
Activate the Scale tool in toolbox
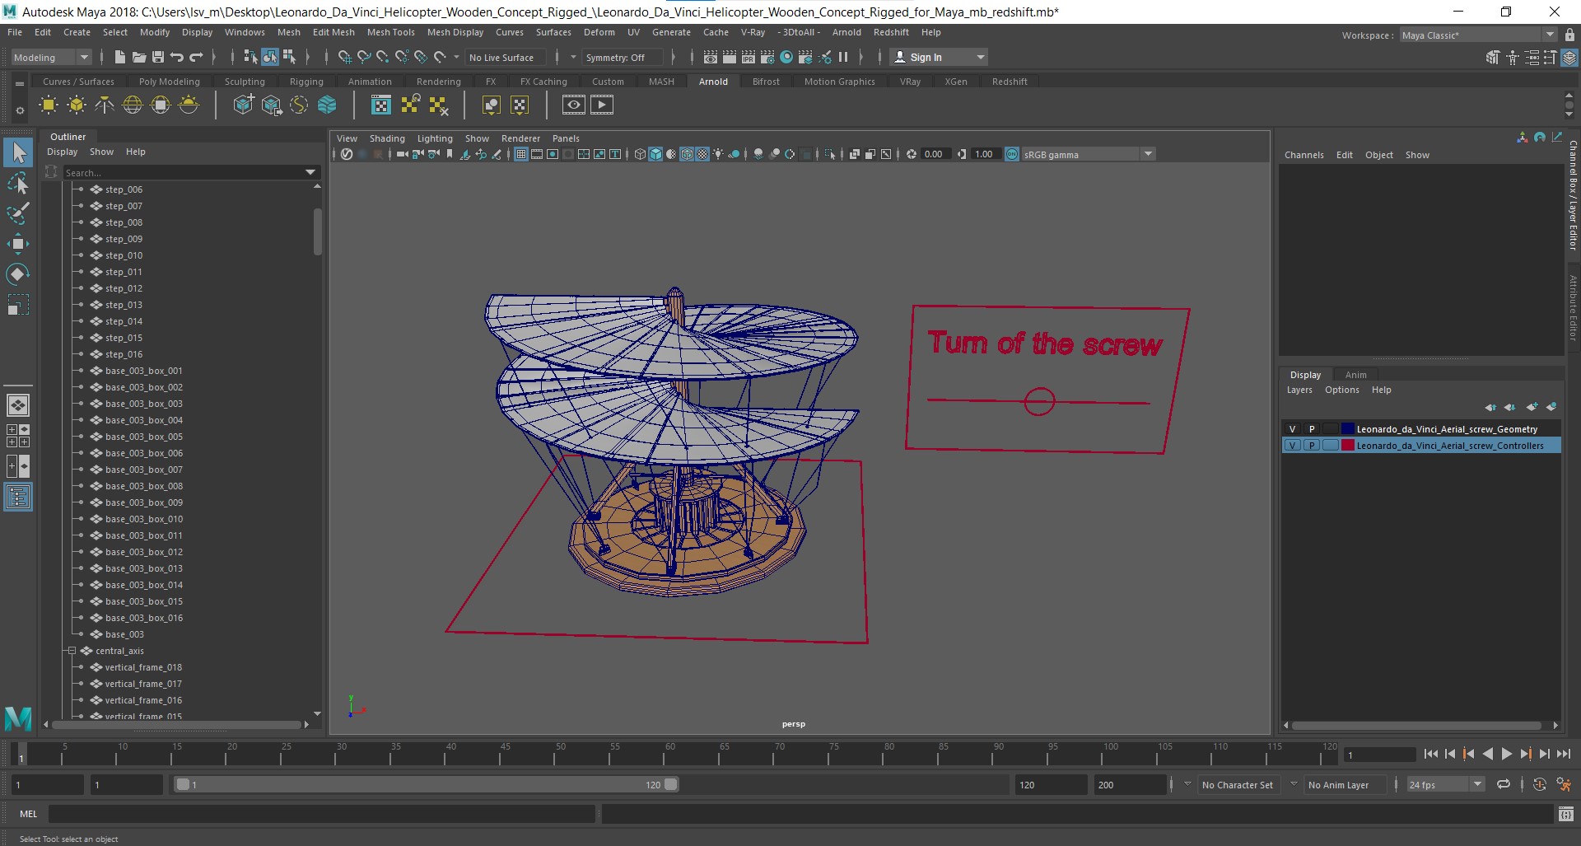(18, 305)
